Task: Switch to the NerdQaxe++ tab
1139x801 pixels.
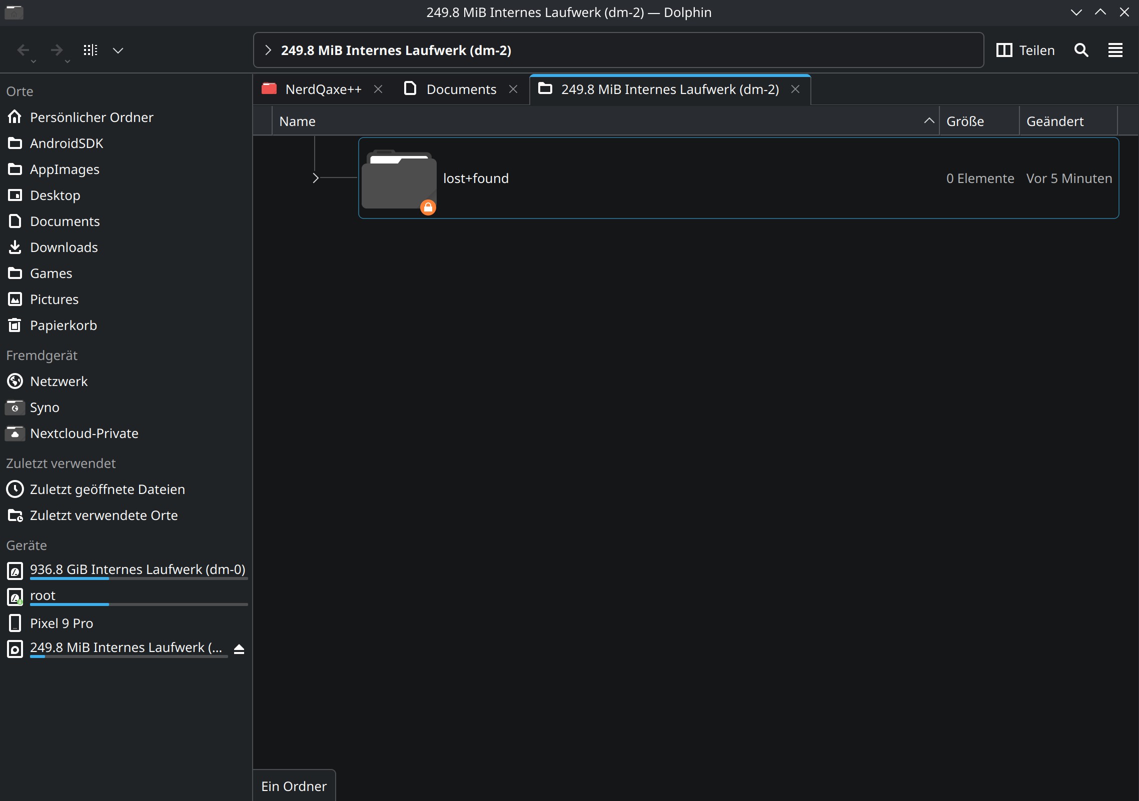Action: coord(323,89)
